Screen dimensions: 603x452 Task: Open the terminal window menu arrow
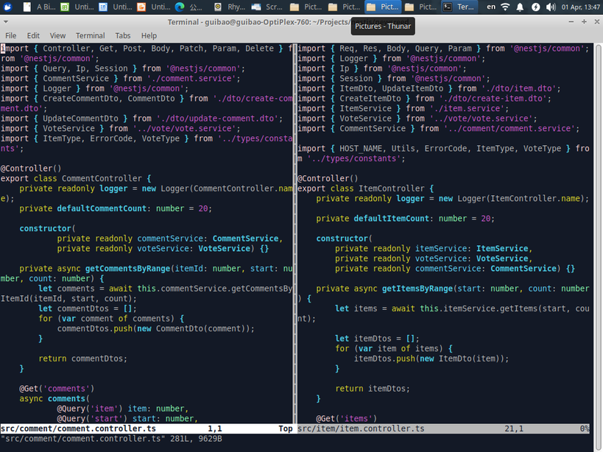[x=5, y=22]
